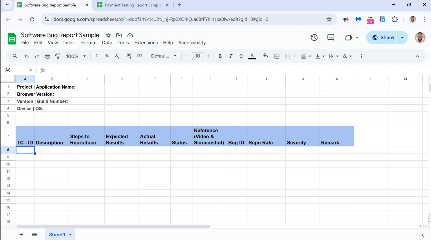
Task: Decrease decimal places
Action: click(x=118, y=56)
